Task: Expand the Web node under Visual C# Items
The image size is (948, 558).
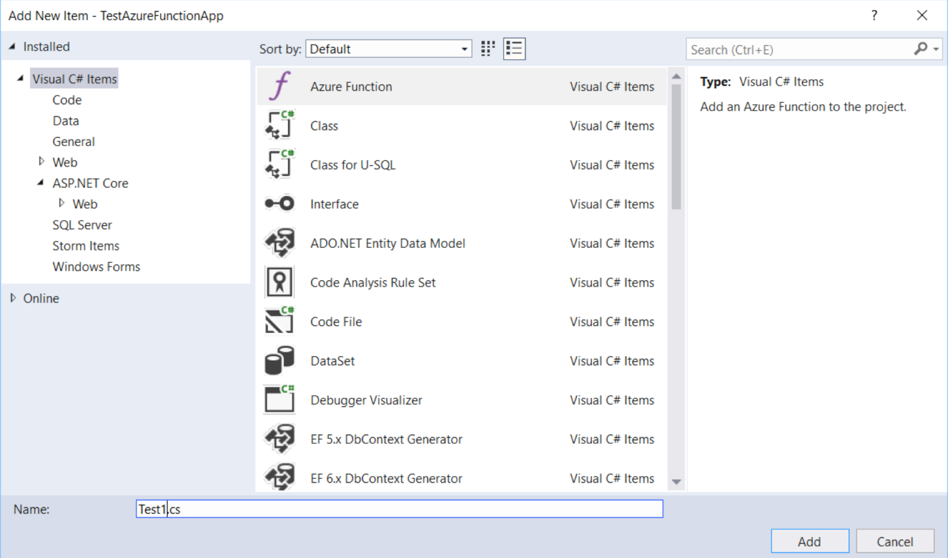Action: pyautogui.click(x=41, y=162)
